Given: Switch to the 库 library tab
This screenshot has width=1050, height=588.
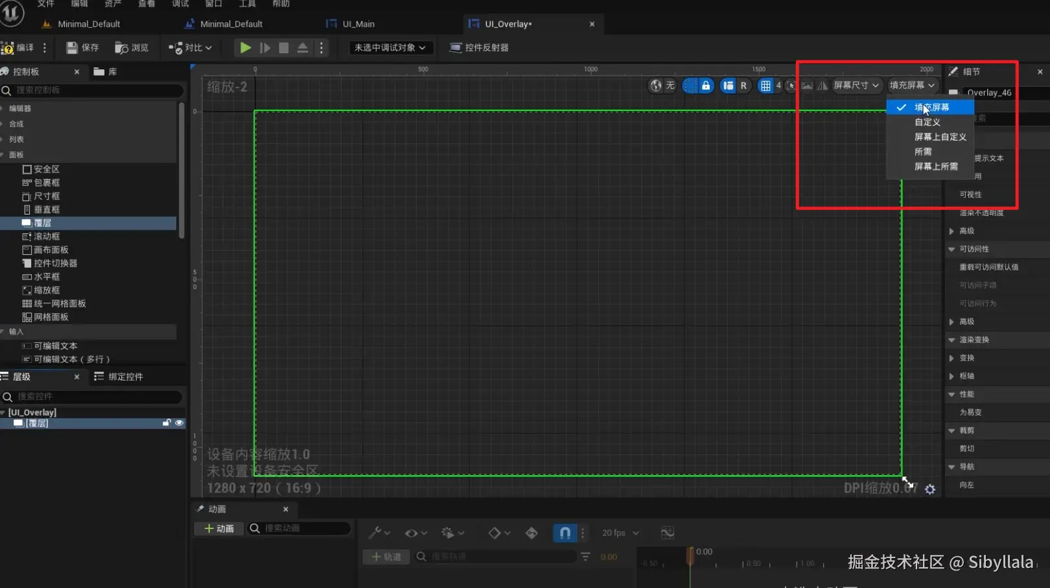Looking at the screenshot, I should tap(106, 72).
